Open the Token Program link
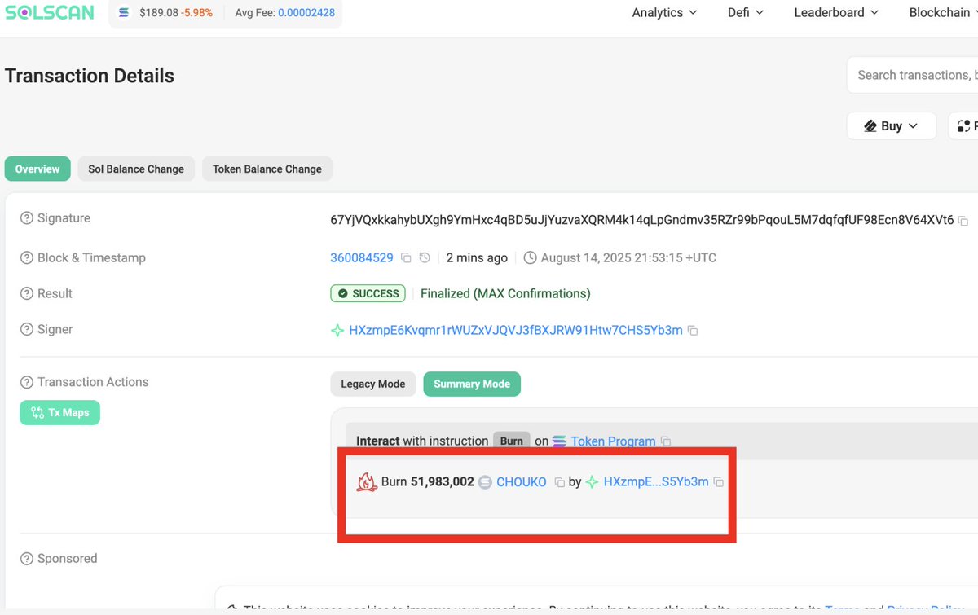Viewport: 978px width, 615px height. coord(613,441)
